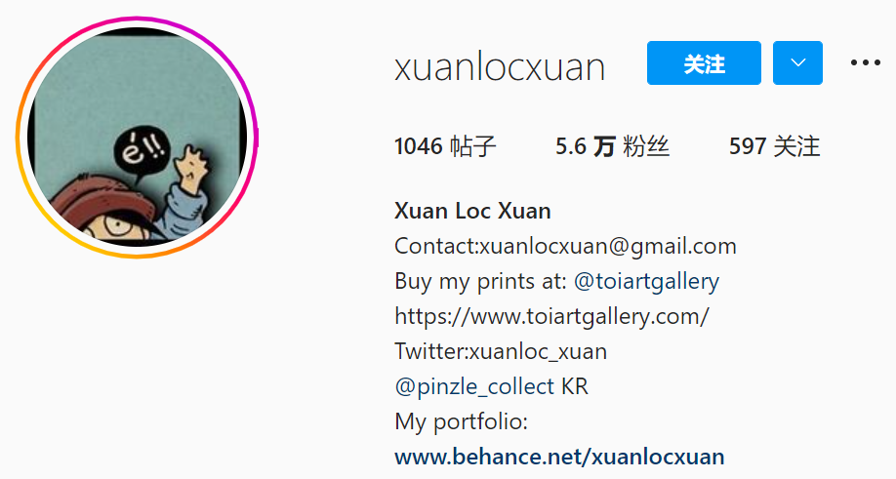
Task: Click the waving hand in avatar image
Action: click(192, 167)
